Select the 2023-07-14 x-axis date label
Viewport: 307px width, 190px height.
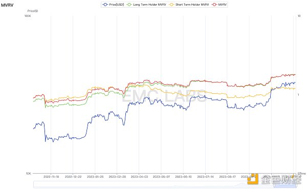pyautogui.click(x=205, y=177)
